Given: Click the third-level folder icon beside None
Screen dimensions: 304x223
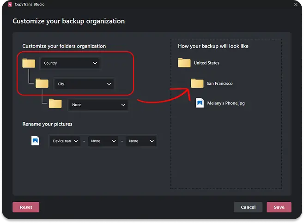Looking at the screenshot, I should [55, 103].
